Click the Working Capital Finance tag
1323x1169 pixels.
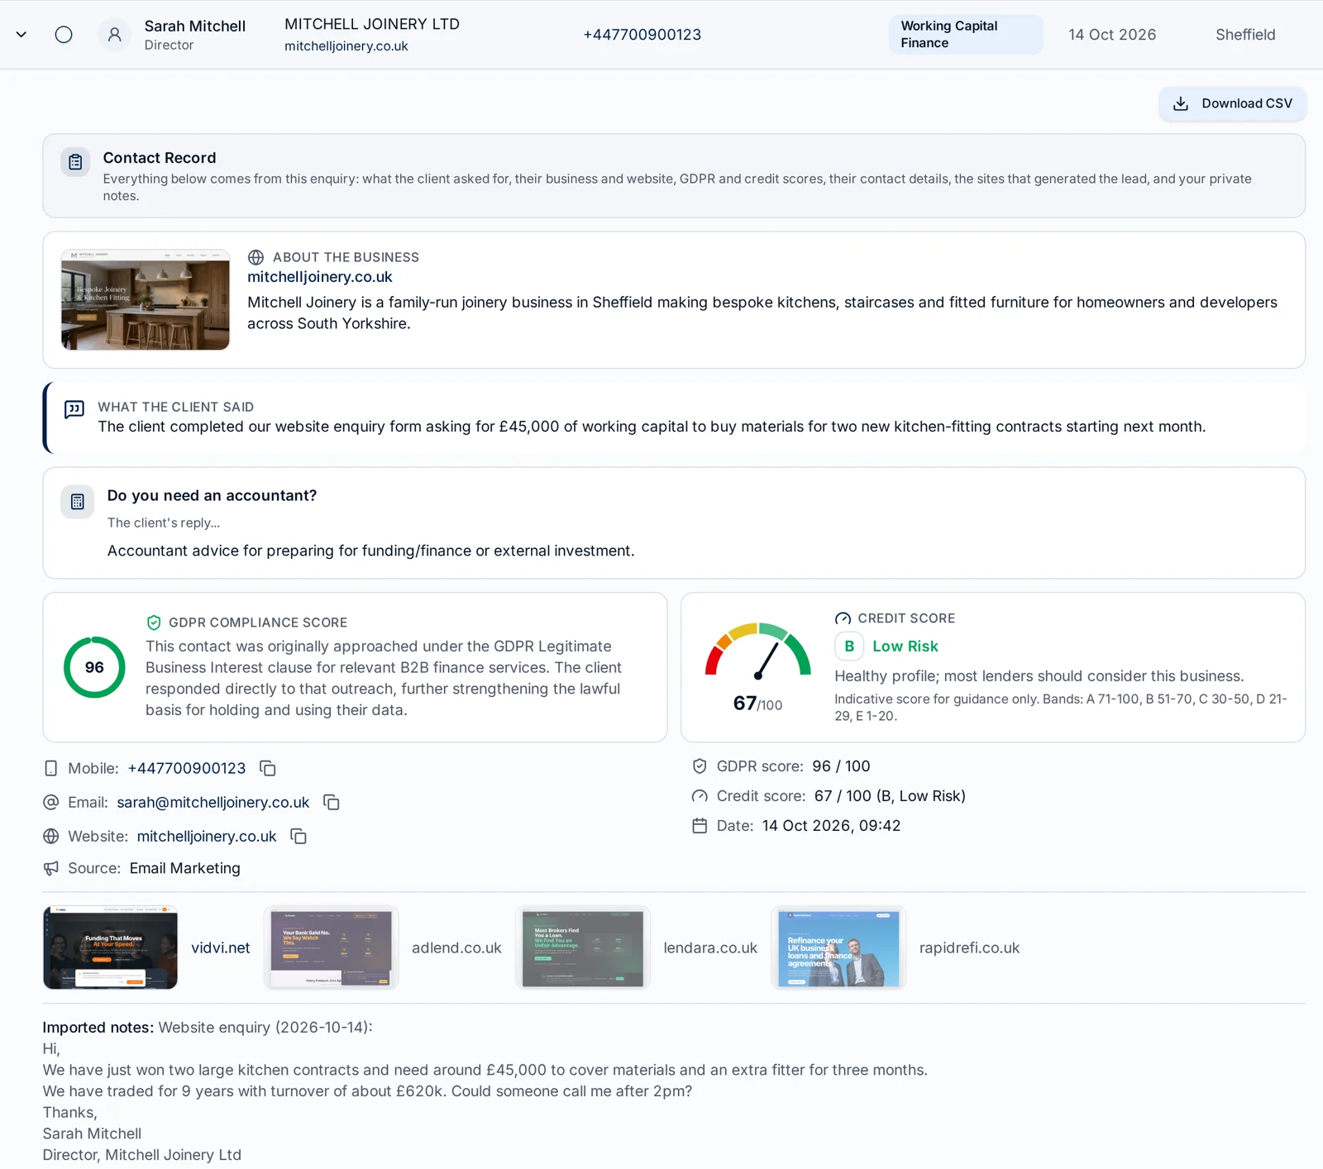(x=966, y=35)
